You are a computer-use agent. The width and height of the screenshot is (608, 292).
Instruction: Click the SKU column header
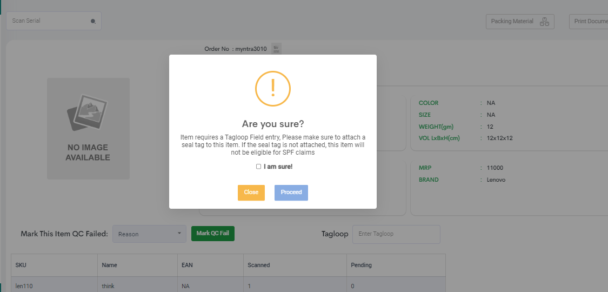54,266
